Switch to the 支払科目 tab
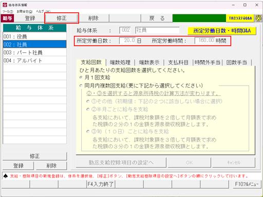Viewport: 263px width, 197px height. click(x=178, y=63)
